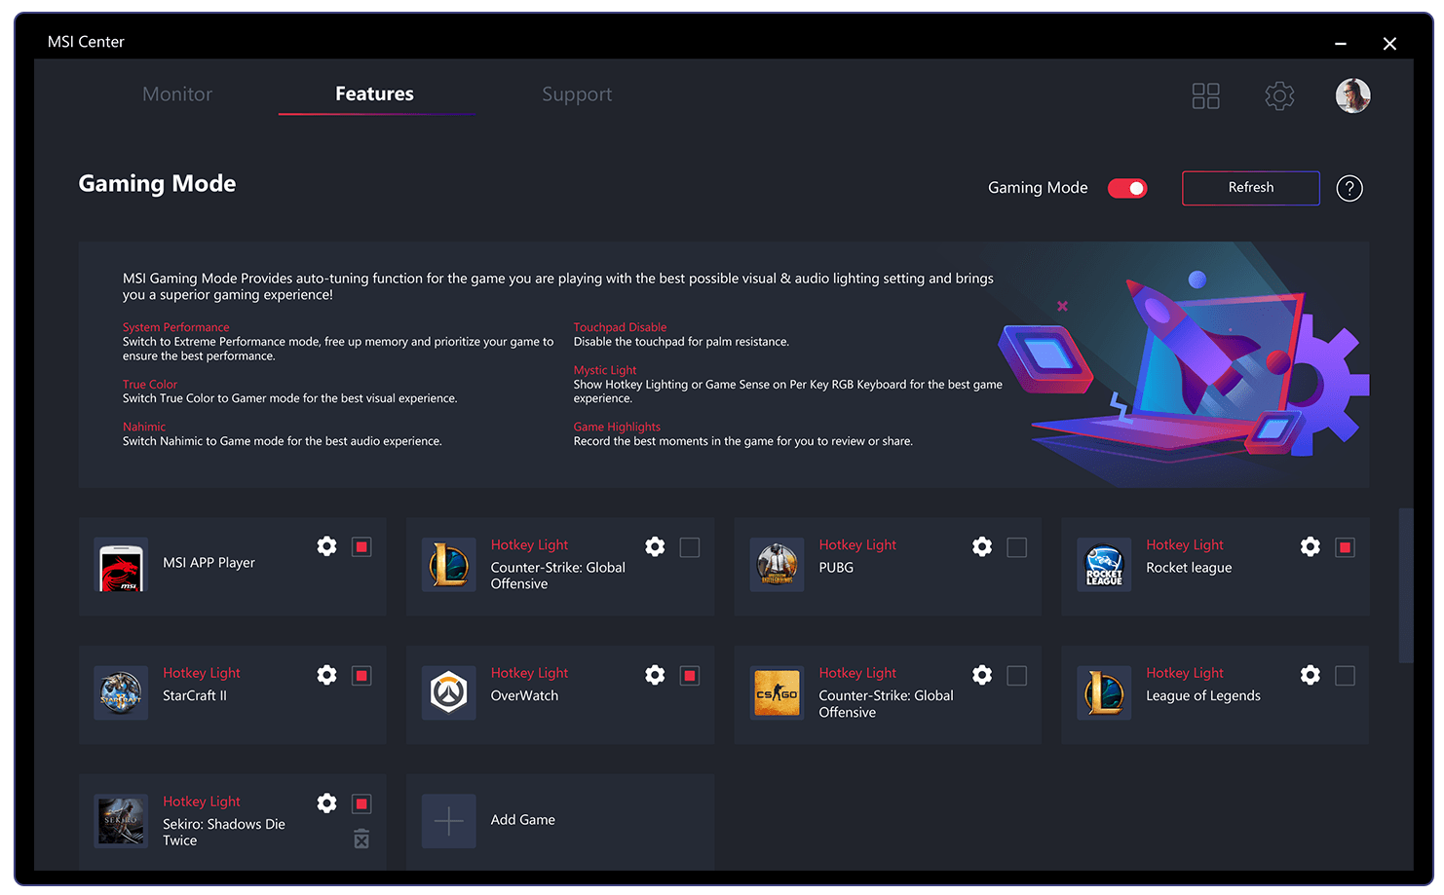Click Hotkey Light link on OverWatch card

[x=529, y=673]
